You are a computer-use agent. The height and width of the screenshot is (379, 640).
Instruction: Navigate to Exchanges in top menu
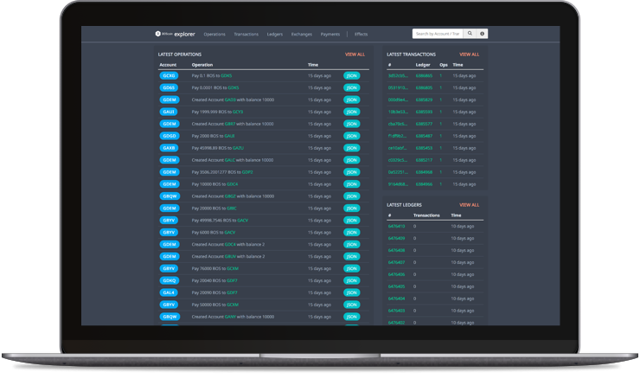tap(302, 34)
